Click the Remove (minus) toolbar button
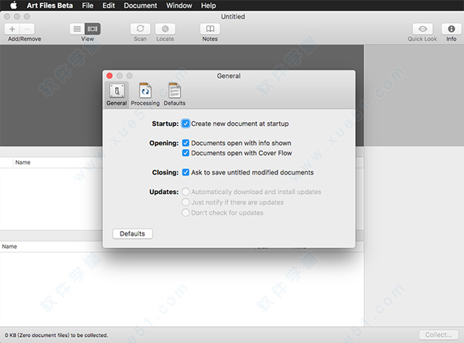The width and height of the screenshot is (464, 343). click(27, 29)
